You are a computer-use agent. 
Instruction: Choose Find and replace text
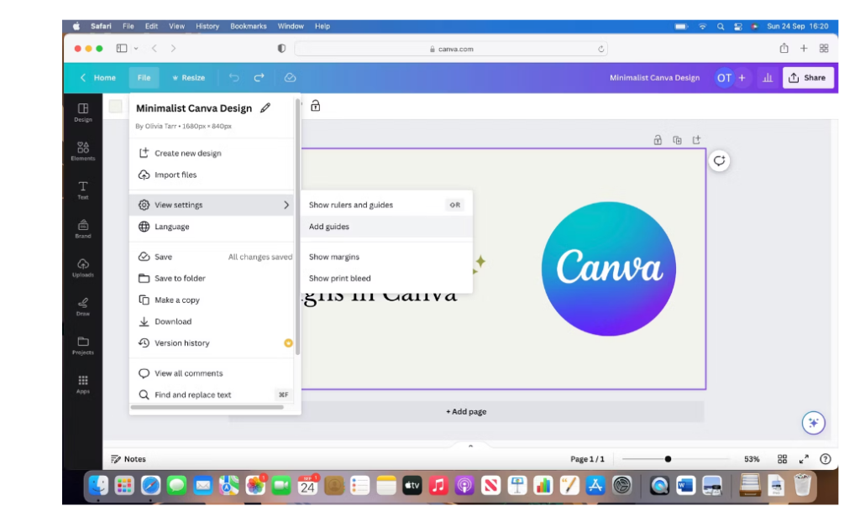click(212, 394)
